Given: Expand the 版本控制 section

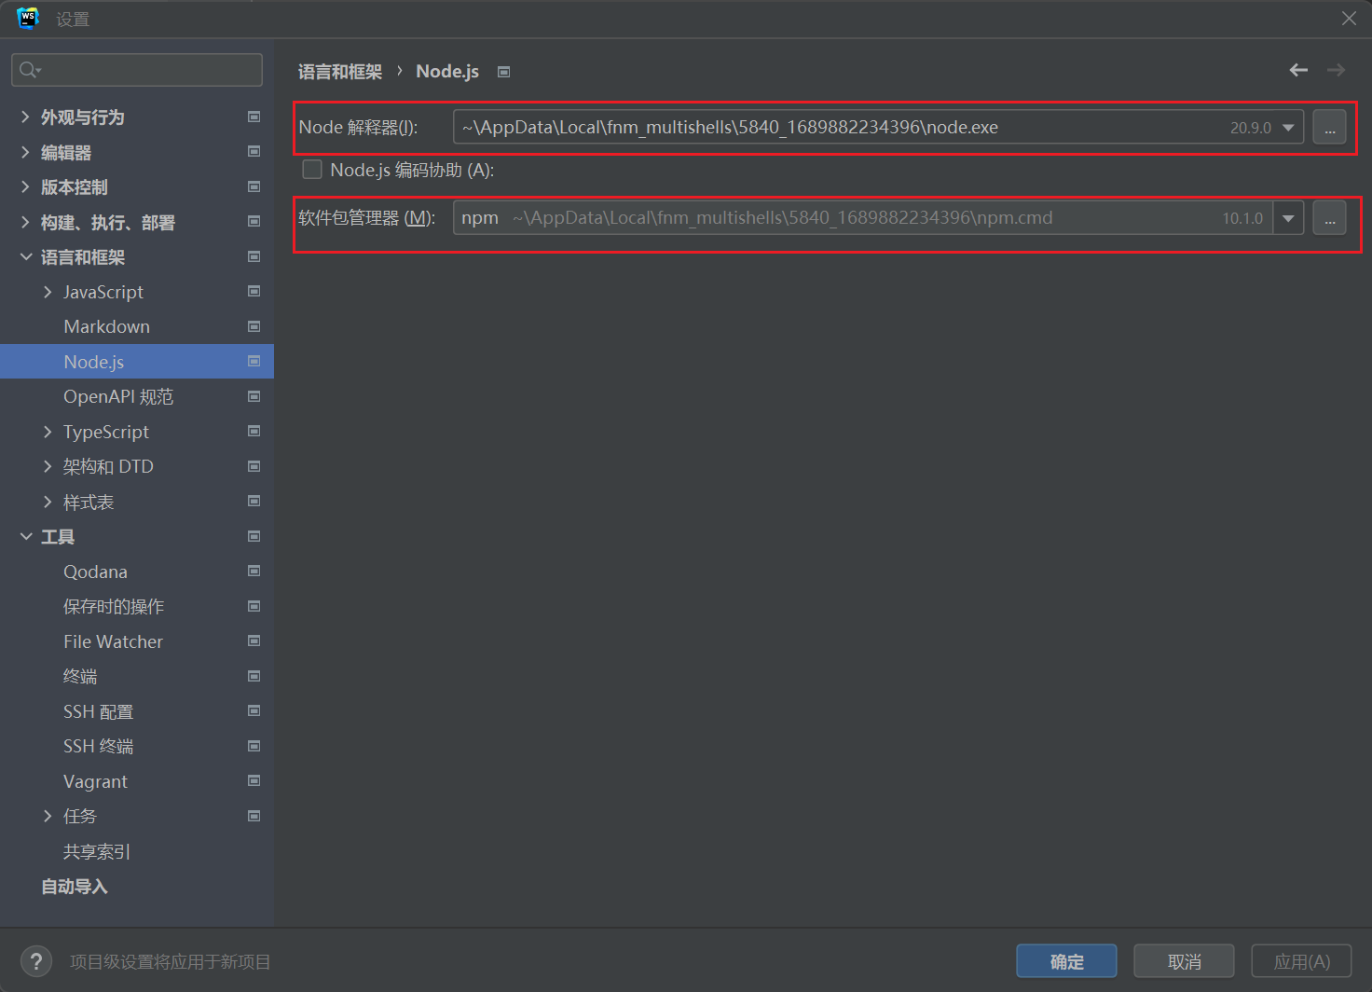Looking at the screenshot, I should pyautogui.click(x=25, y=186).
